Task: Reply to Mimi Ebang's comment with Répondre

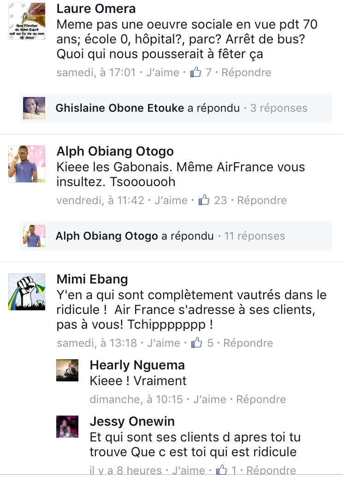Action: [x=248, y=343]
